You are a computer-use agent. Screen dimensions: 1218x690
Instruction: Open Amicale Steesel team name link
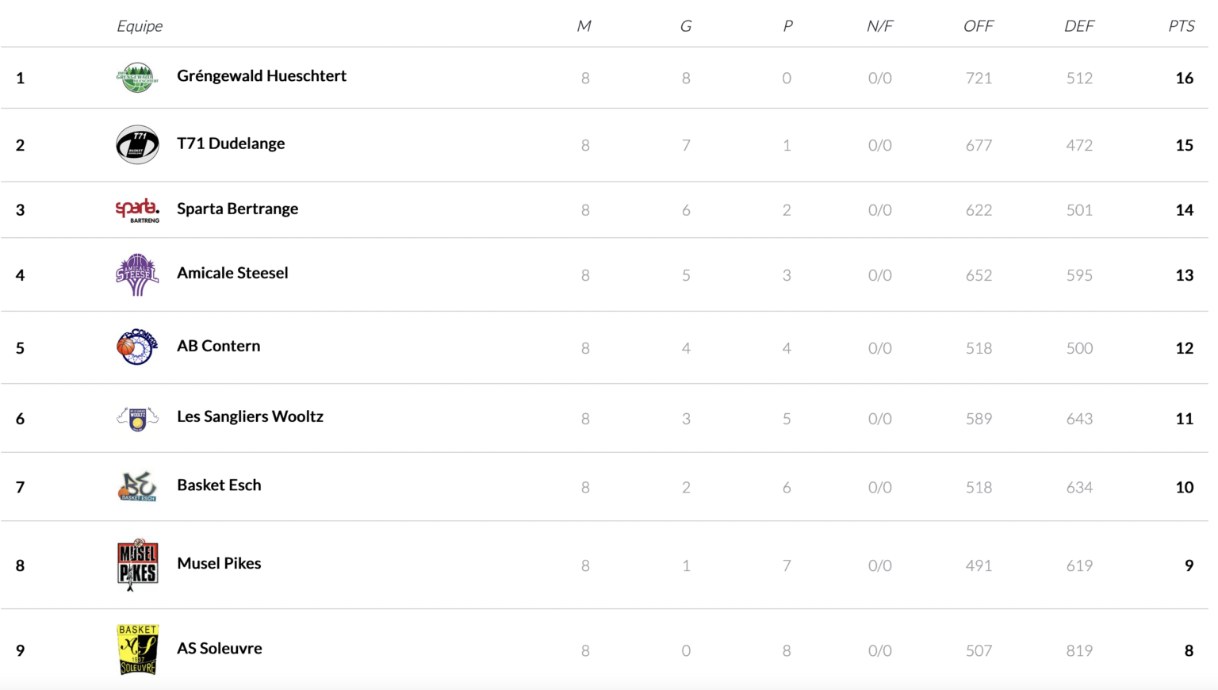click(x=232, y=273)
